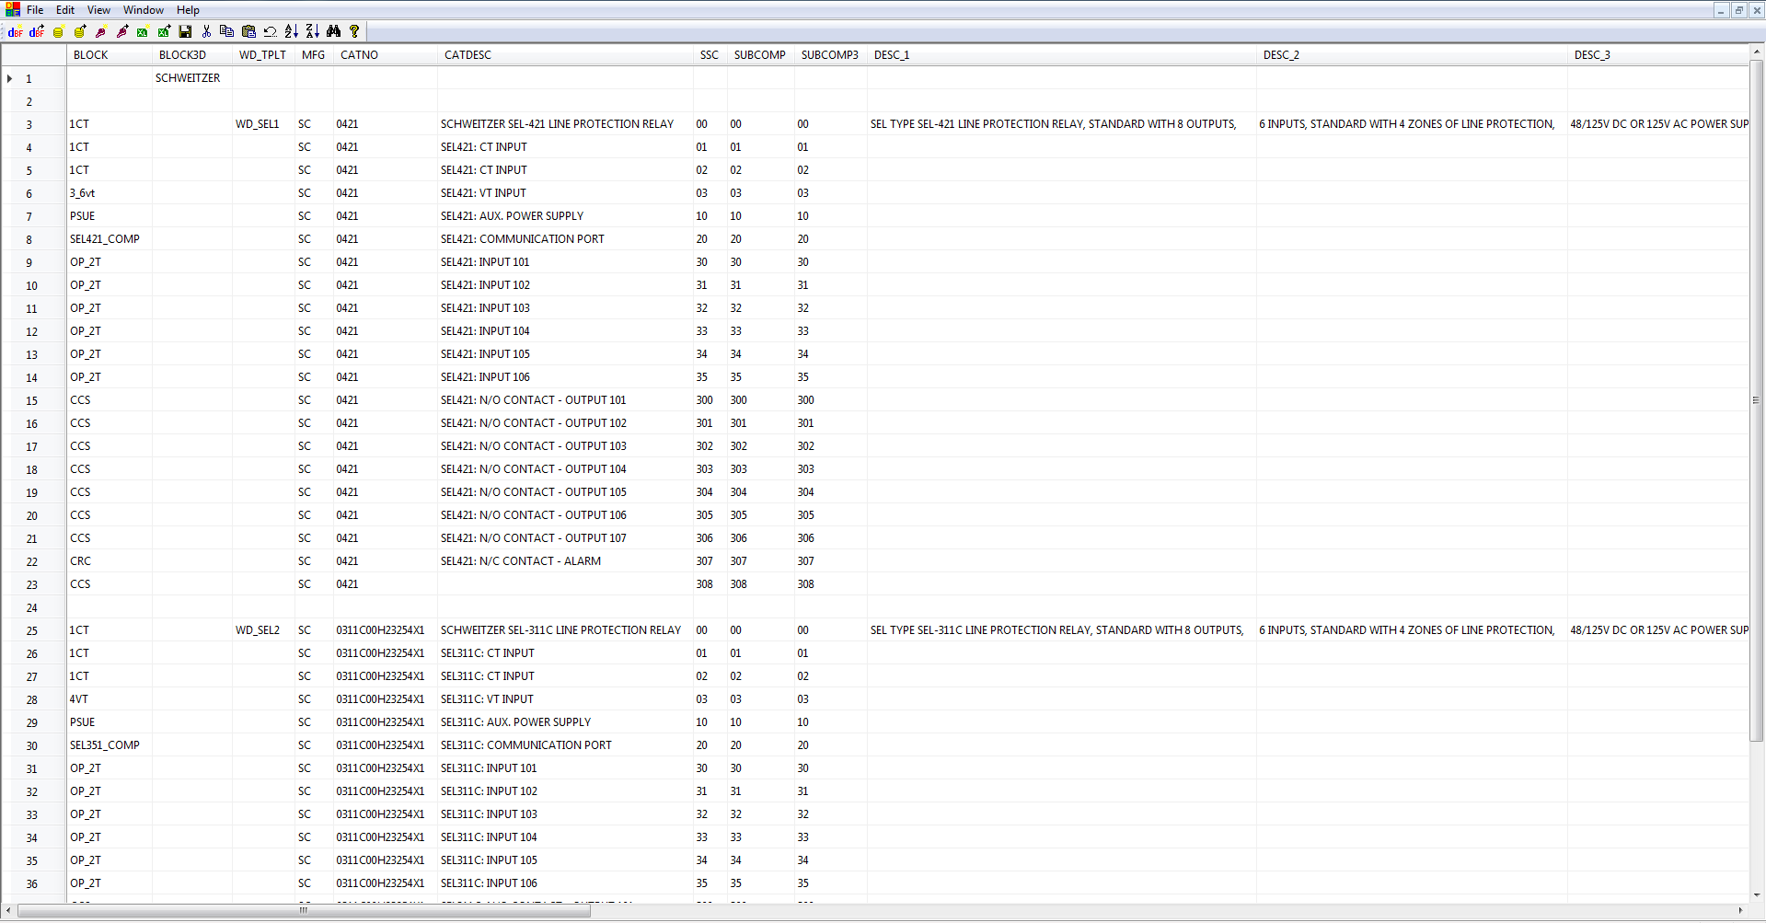
Task: Click the vertical scrollbar thumb
Action: click(1756, 400)
